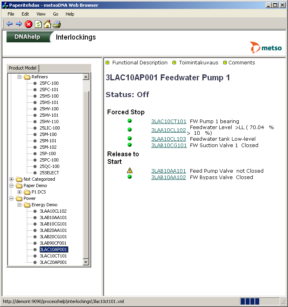This screenshot has width=288, height=307.
Task: Open the 3LAB10CG101 interlock link
Action: (169, 145)
